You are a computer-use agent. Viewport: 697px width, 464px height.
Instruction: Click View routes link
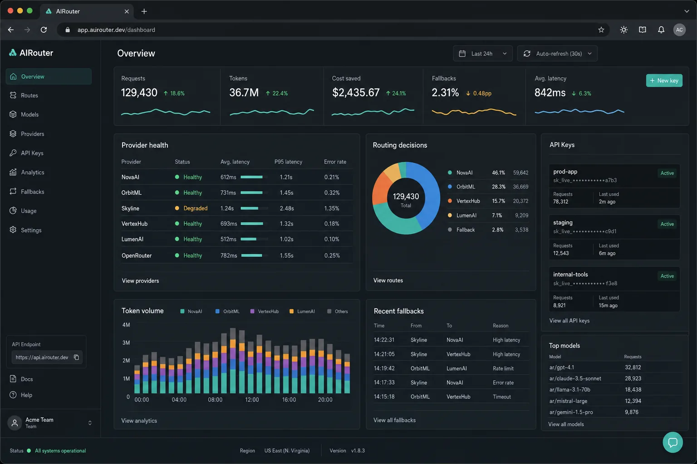(388, 280)
